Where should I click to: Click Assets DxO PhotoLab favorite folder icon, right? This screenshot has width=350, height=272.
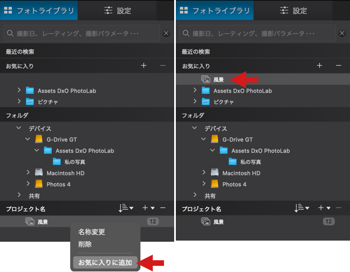[206, 90]
